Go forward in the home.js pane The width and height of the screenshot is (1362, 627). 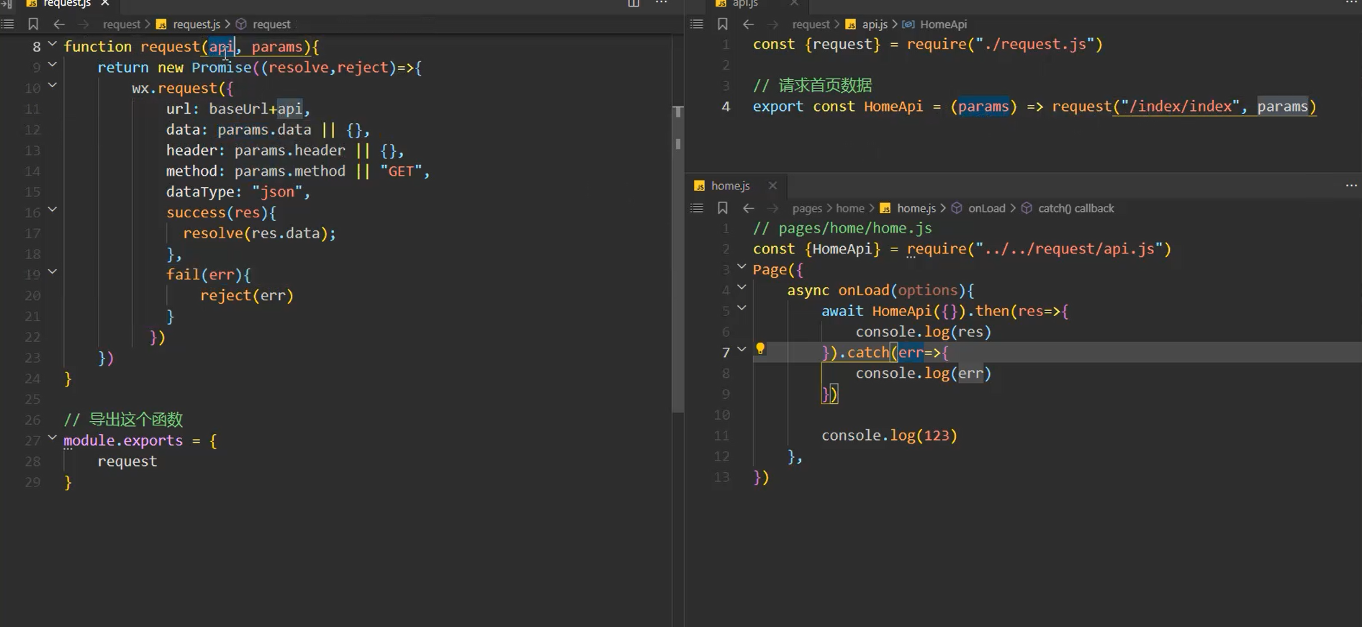coord(773,208)
